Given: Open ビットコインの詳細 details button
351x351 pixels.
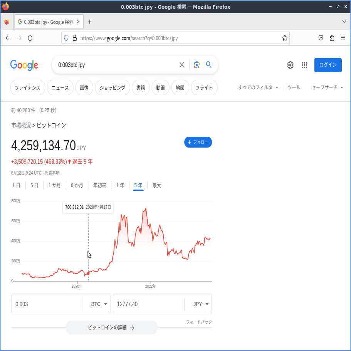Looking at the screenshot, I should point(111,327).
